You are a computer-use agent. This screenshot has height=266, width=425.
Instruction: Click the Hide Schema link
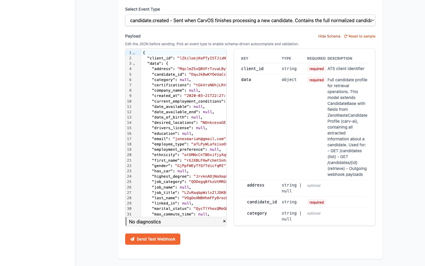tap(329, 36)
